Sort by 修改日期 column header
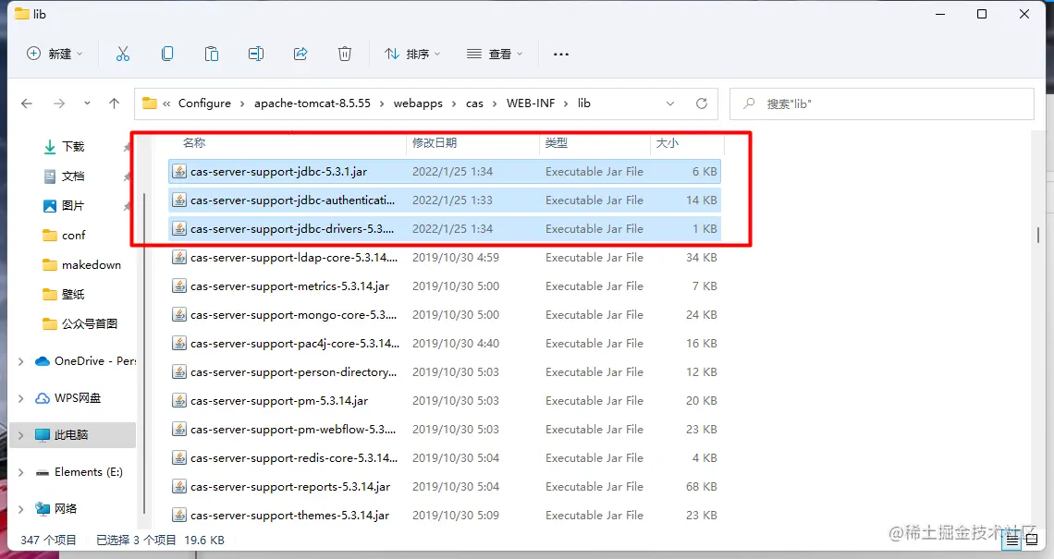Image resolution: width=1054 pixels, height=559 pixels. [x=435, y=143]
